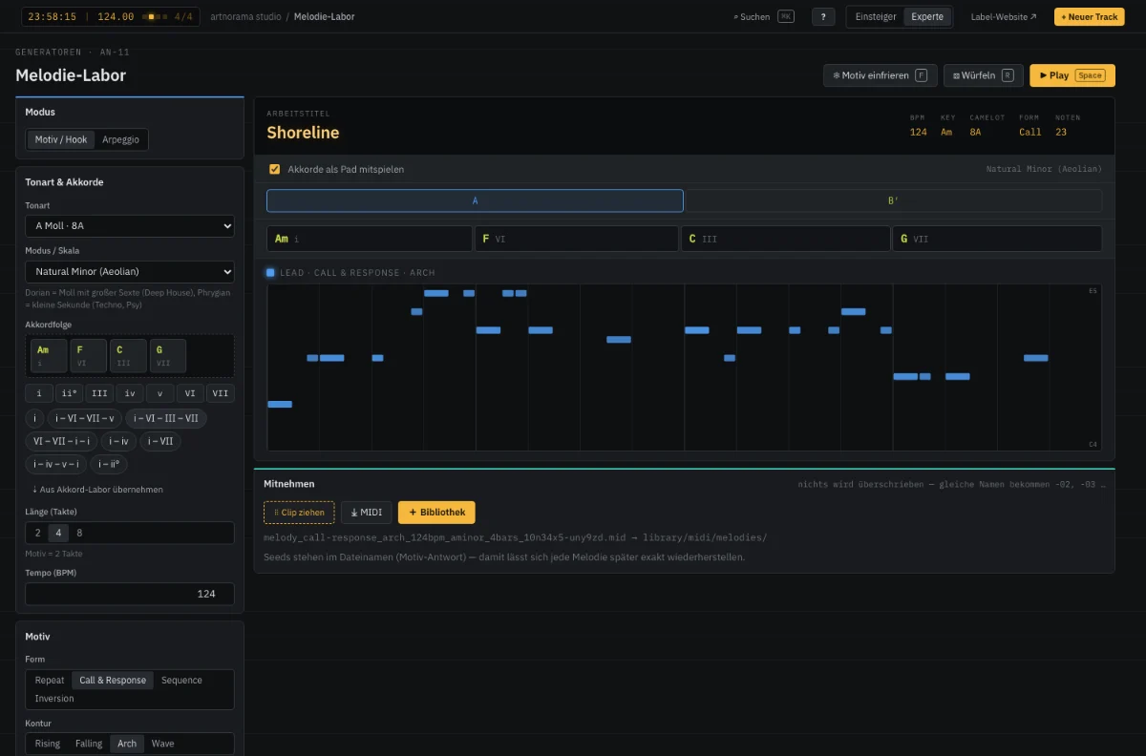The height and width of the screenshot is (756, 1146).
Task: Add the melody to Bibliothek
Action: (436, 513)
